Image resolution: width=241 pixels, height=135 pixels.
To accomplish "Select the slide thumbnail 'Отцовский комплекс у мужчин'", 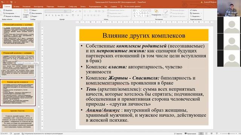I will 18,34.
